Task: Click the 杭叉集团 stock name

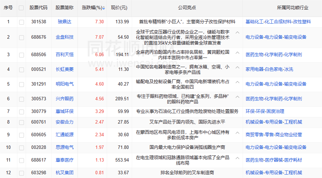Action: pos(64,173)
